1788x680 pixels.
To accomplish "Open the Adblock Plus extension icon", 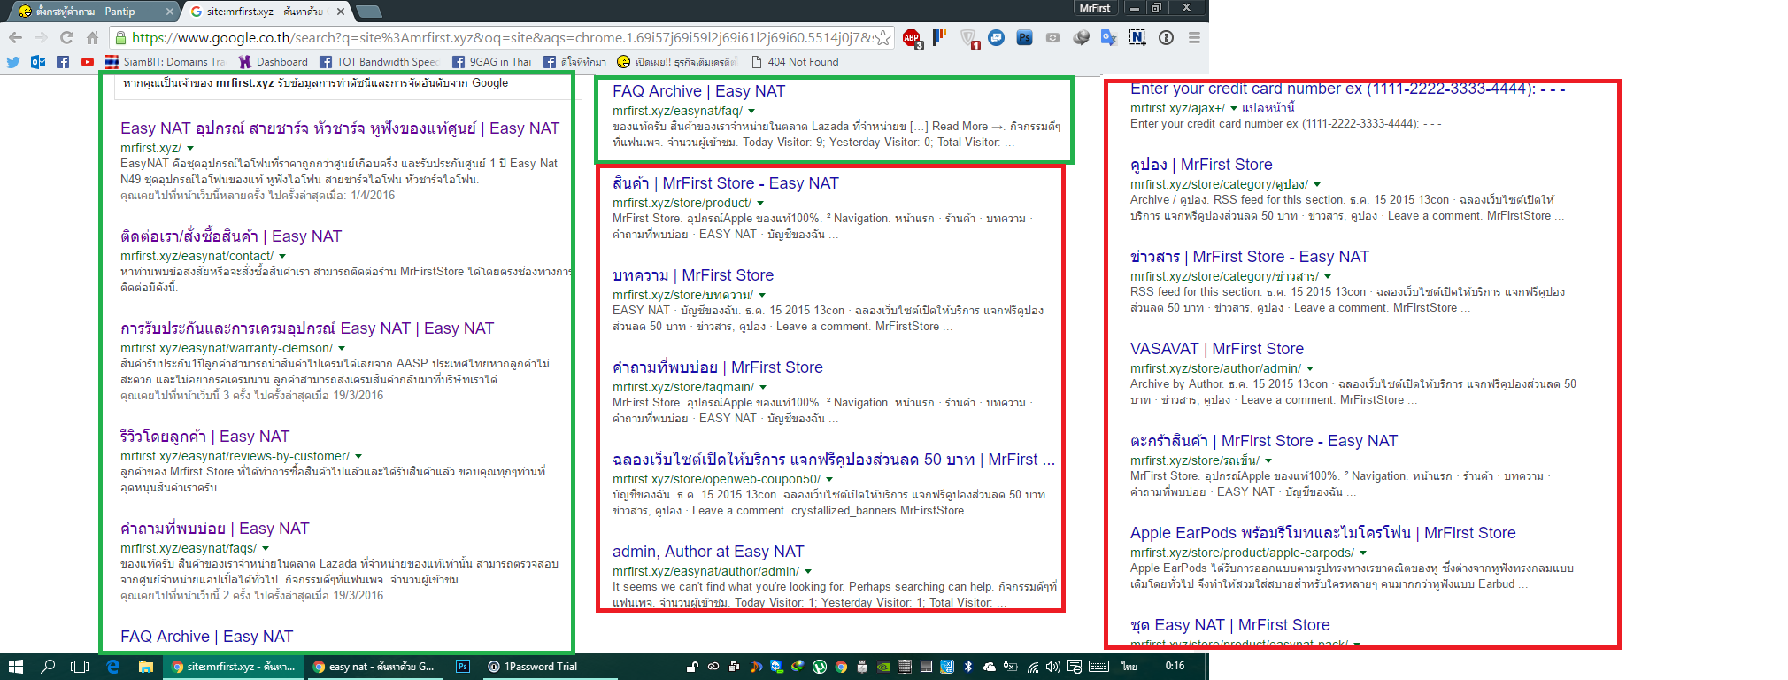I will tap(912, 38).
